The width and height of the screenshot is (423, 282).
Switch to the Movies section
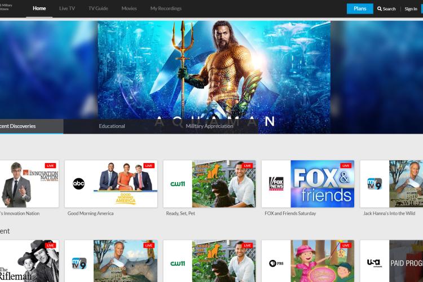pyautogui.click(x=129, y=8)
